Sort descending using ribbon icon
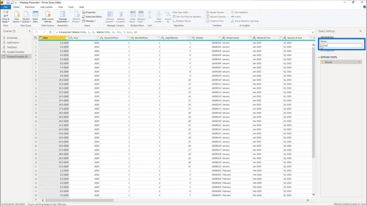 click(x=150, y=16)
